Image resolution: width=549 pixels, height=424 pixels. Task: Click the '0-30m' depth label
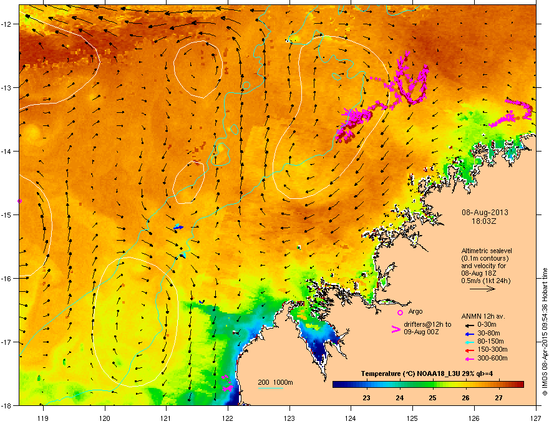(x=487, y=325)
